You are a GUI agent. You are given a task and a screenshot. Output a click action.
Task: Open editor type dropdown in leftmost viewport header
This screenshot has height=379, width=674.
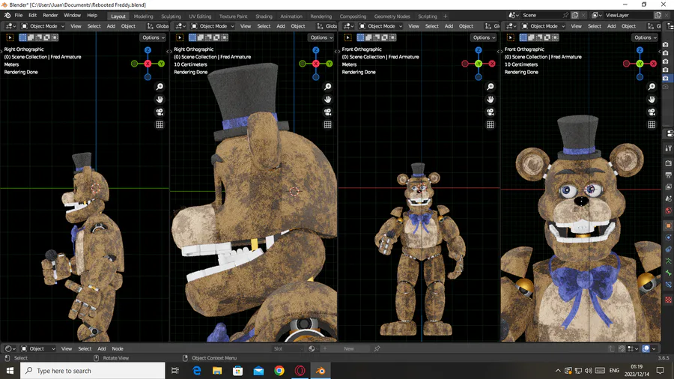pyautogui.click(x=10, y=26)
